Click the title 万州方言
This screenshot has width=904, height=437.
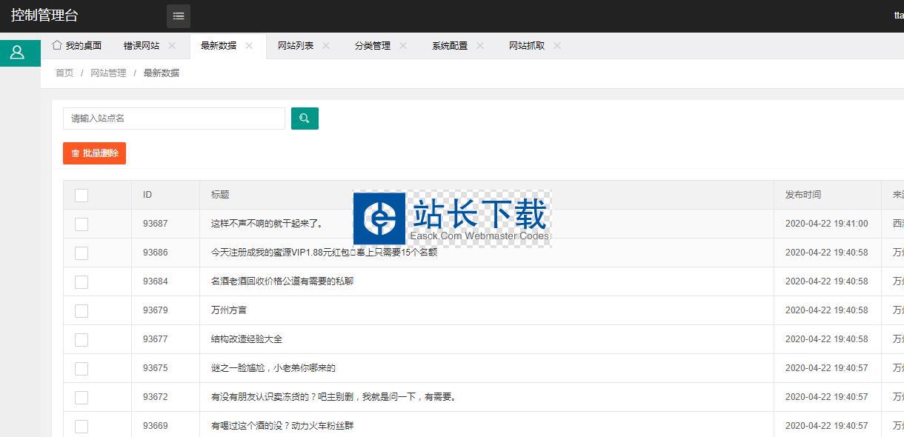click(x=229, y=310)
